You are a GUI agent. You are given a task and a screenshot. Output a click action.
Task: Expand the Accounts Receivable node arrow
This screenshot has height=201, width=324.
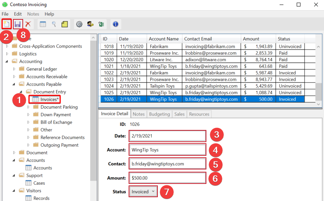click(14, 77)
